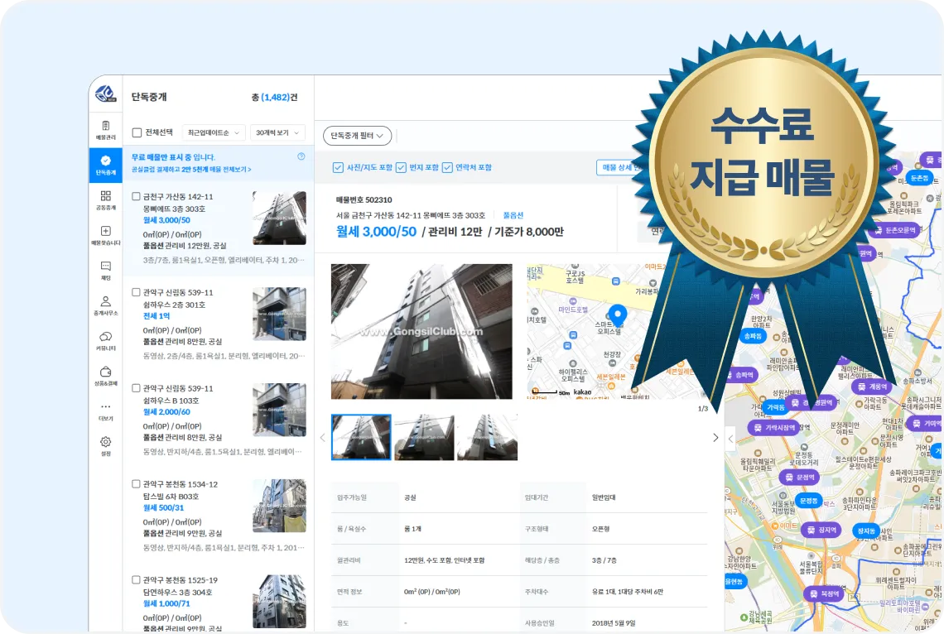
Task: Select 관악구 봉천동 1534-12 listing
Action: (x=180, y=484)
